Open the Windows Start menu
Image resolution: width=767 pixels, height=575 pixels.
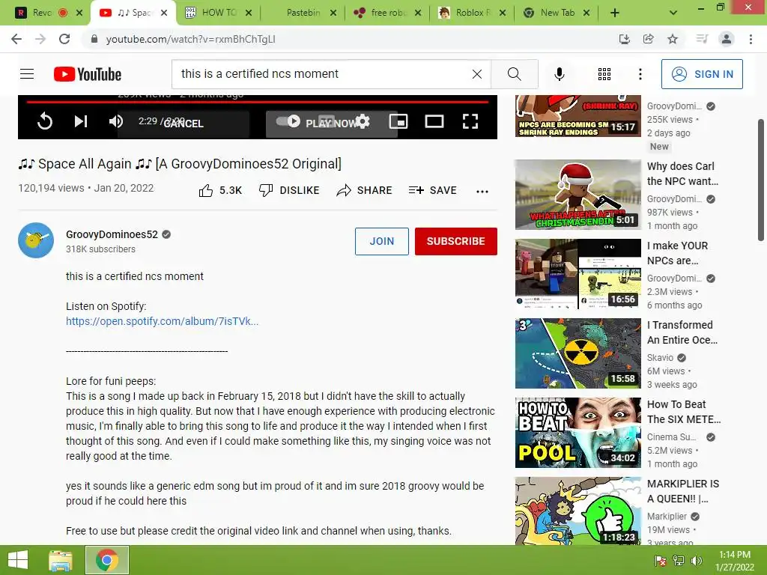[18, 560]
